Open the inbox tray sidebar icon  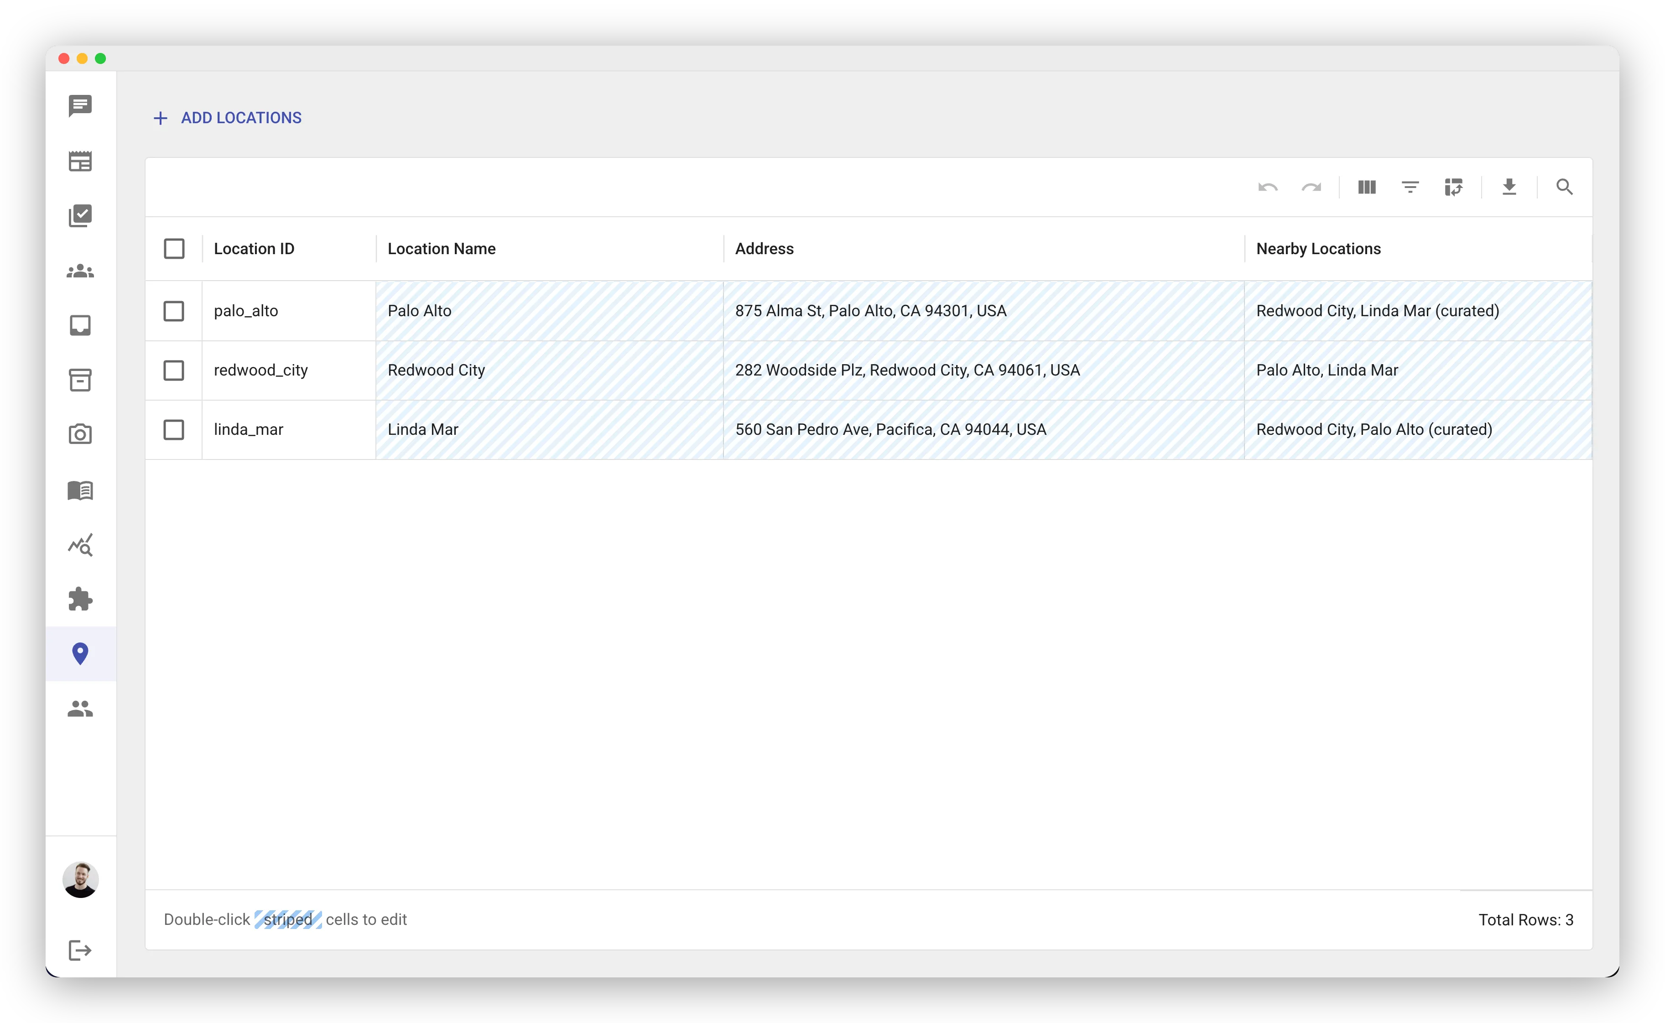80,325
